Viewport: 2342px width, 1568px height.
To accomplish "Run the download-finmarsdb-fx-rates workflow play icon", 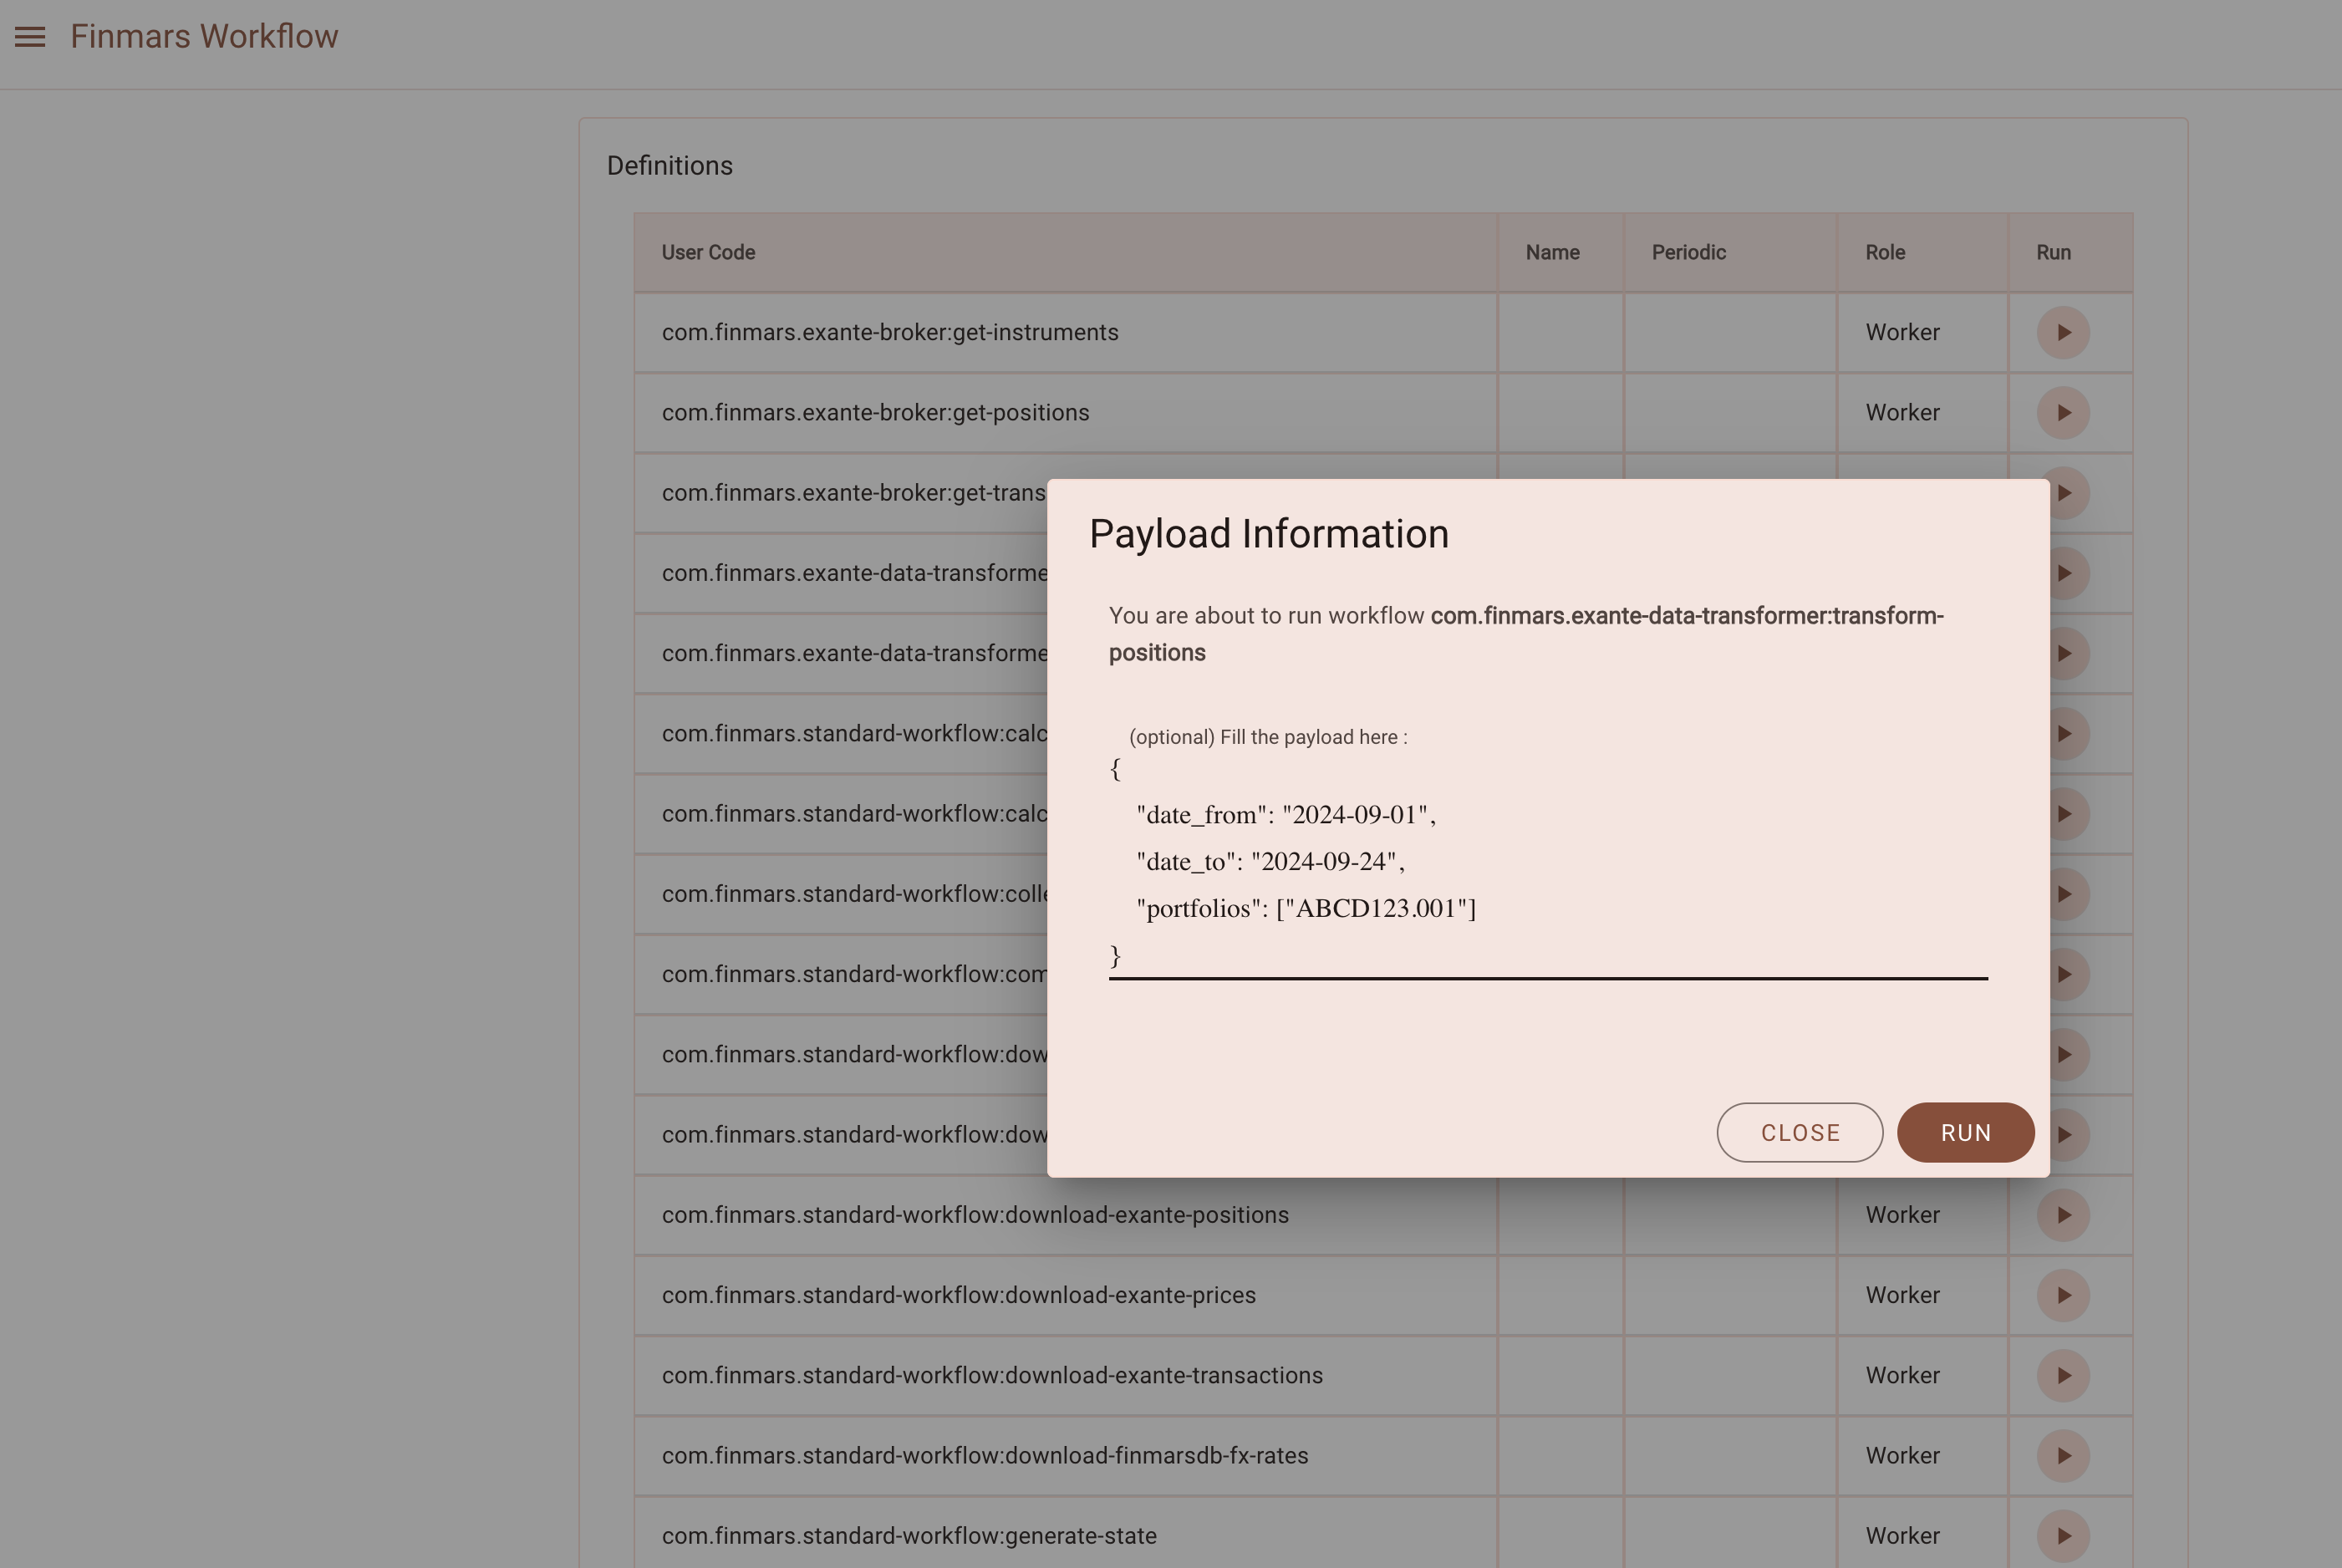I will click(x=2062, y=1455).
